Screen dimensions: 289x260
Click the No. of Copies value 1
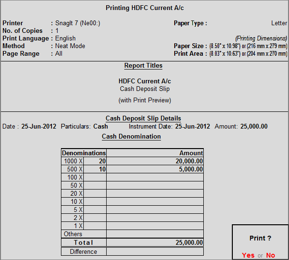tap(57, 30)
